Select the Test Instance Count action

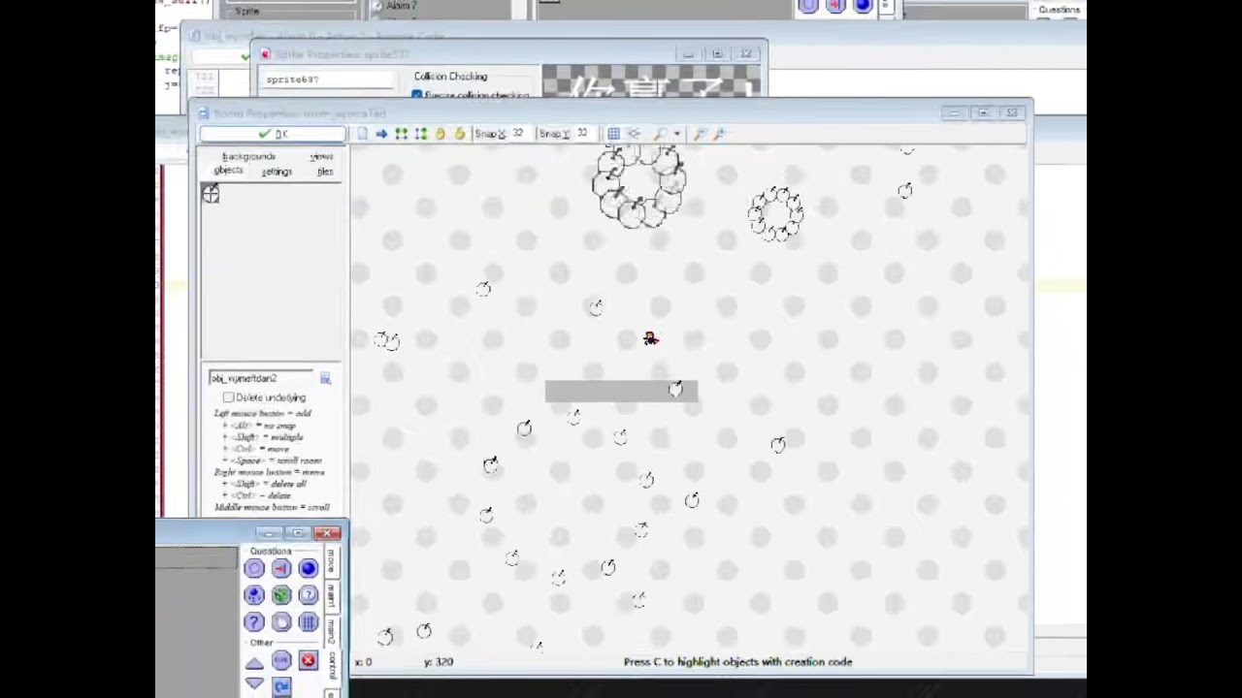point(254,595)
